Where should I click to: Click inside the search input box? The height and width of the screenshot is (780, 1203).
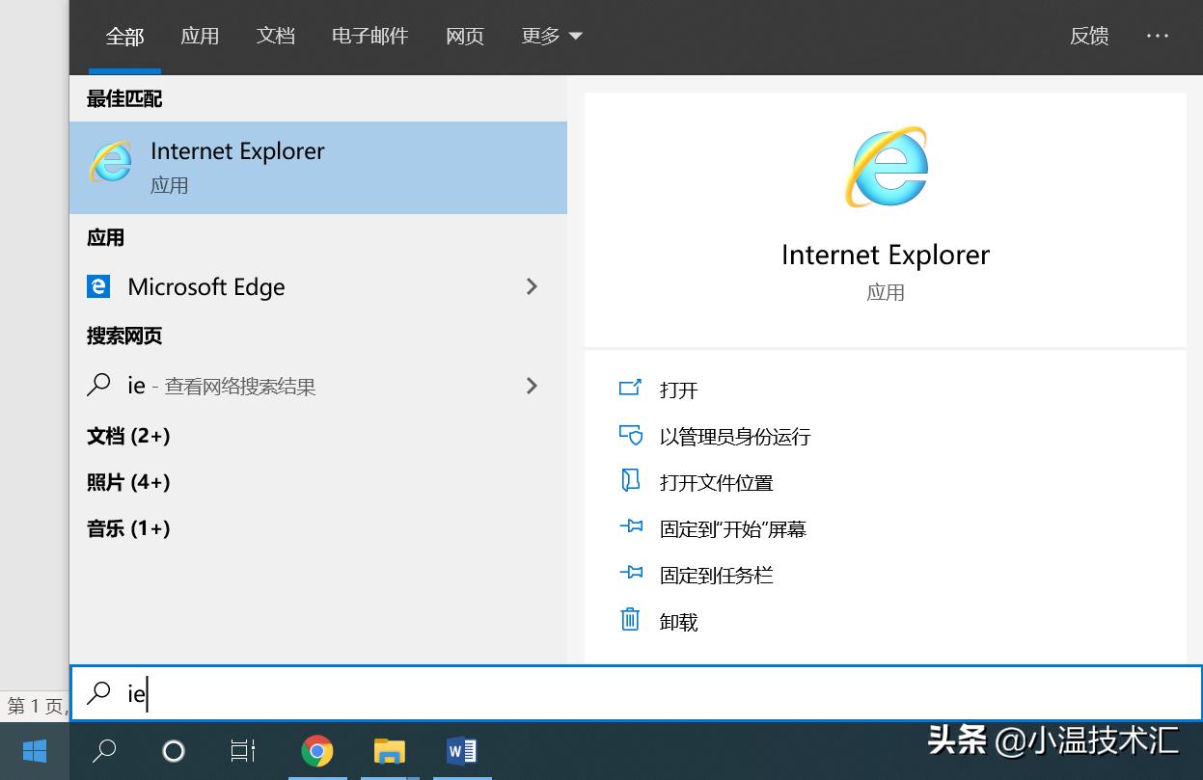[x=386, y=693]
